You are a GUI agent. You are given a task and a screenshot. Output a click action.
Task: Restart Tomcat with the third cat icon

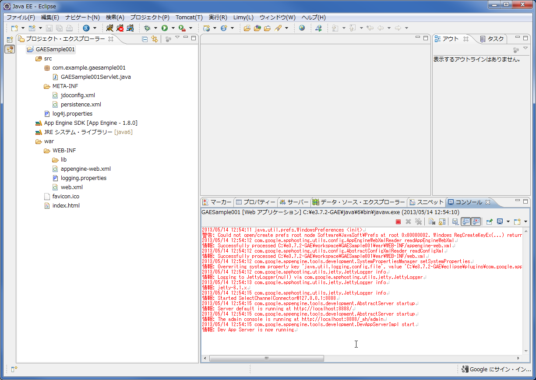point(130,28)
